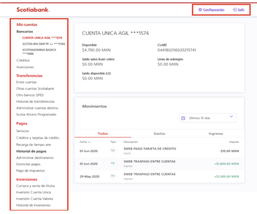Click the +$1,500.00 MXN amount

(227, 177)
